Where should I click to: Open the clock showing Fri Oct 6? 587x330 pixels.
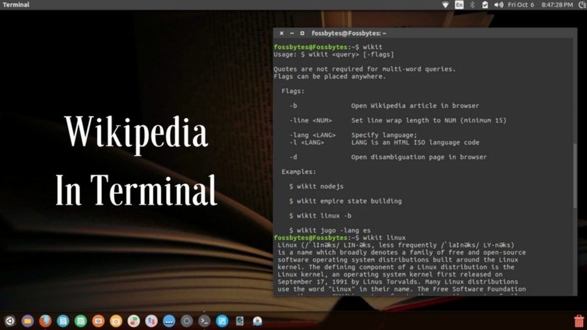point(540,4)
